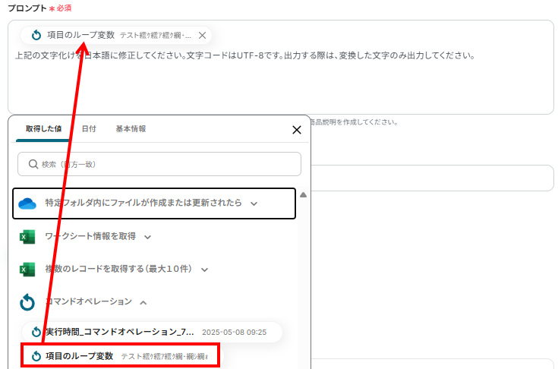
Task: Click the 検索(前方一致) search field
Action: click(x=159, y=164)
